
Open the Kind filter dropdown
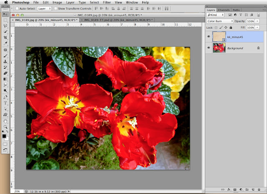click(215, 15)
